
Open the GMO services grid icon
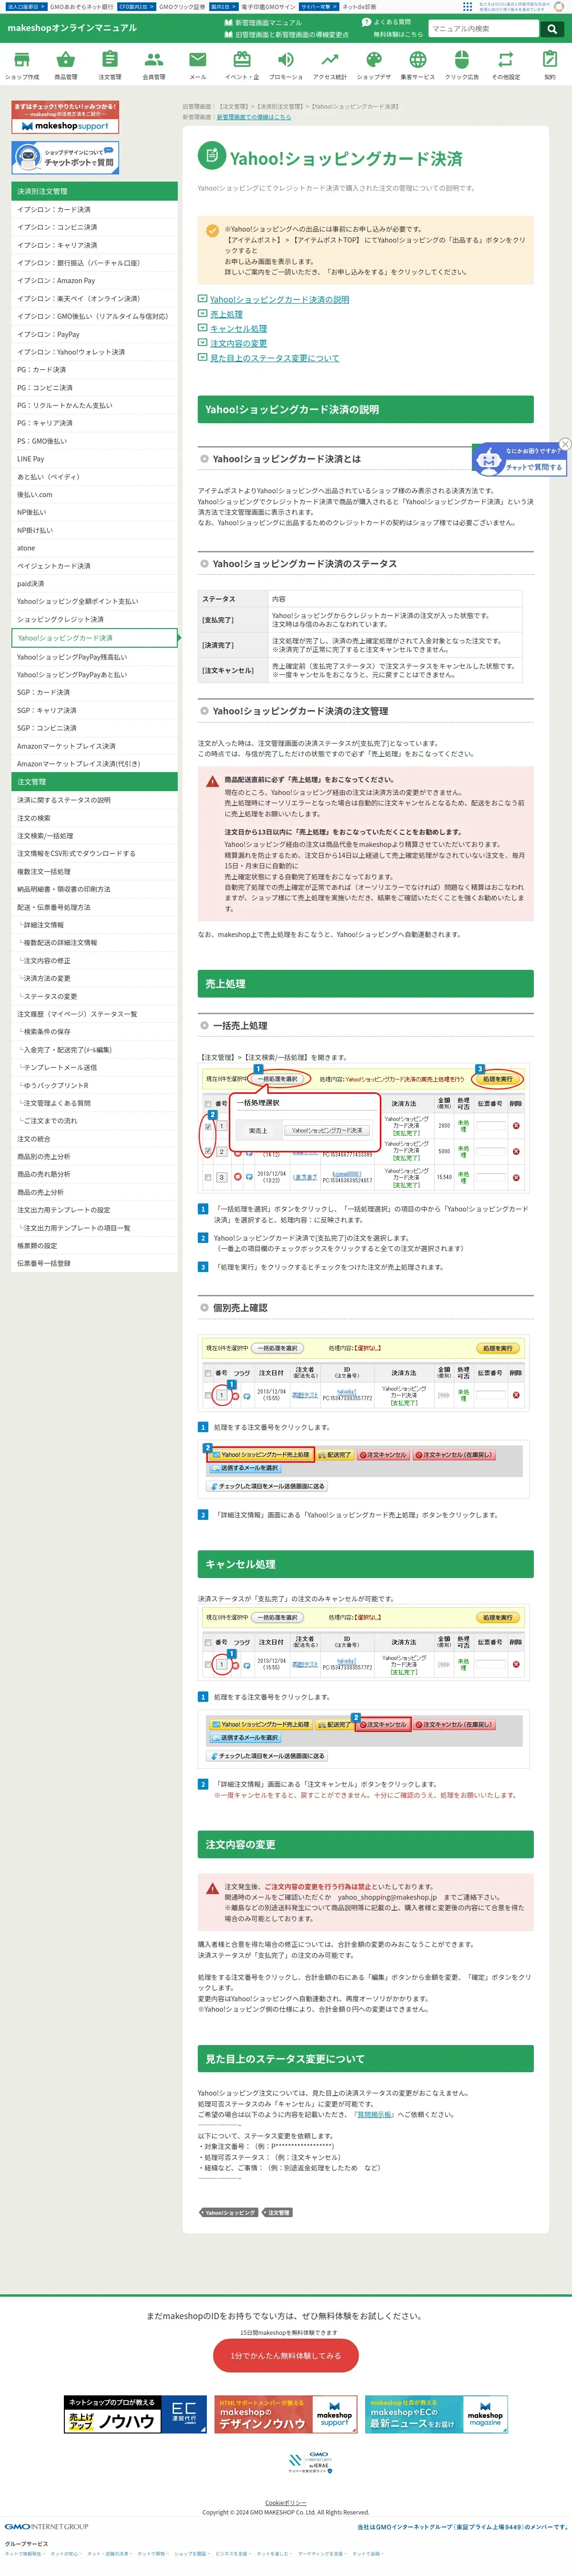pyautogui.click(x=467, y=6)
